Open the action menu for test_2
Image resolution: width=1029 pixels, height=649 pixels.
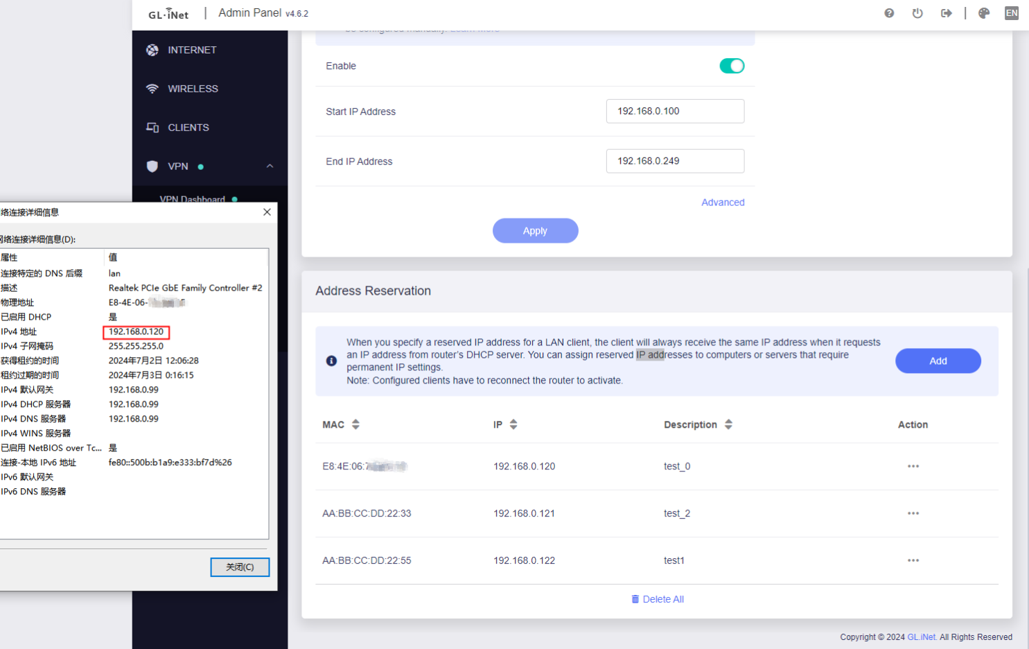[913, 514]
